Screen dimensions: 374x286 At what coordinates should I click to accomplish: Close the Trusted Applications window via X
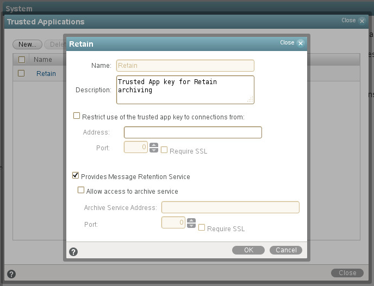pyautogui.click(x=362, y=21)
